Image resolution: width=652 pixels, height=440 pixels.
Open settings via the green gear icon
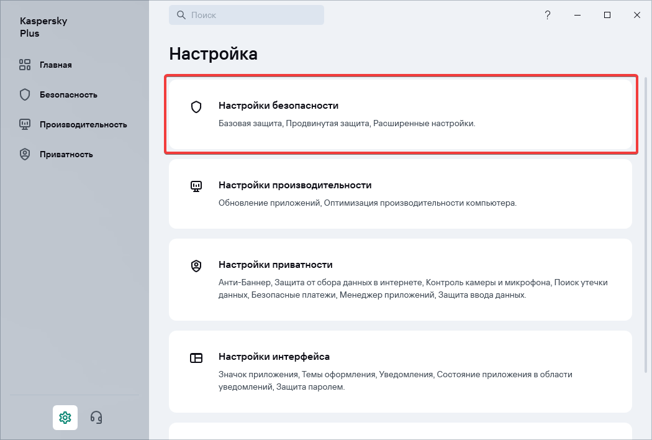tap(65, 417)
